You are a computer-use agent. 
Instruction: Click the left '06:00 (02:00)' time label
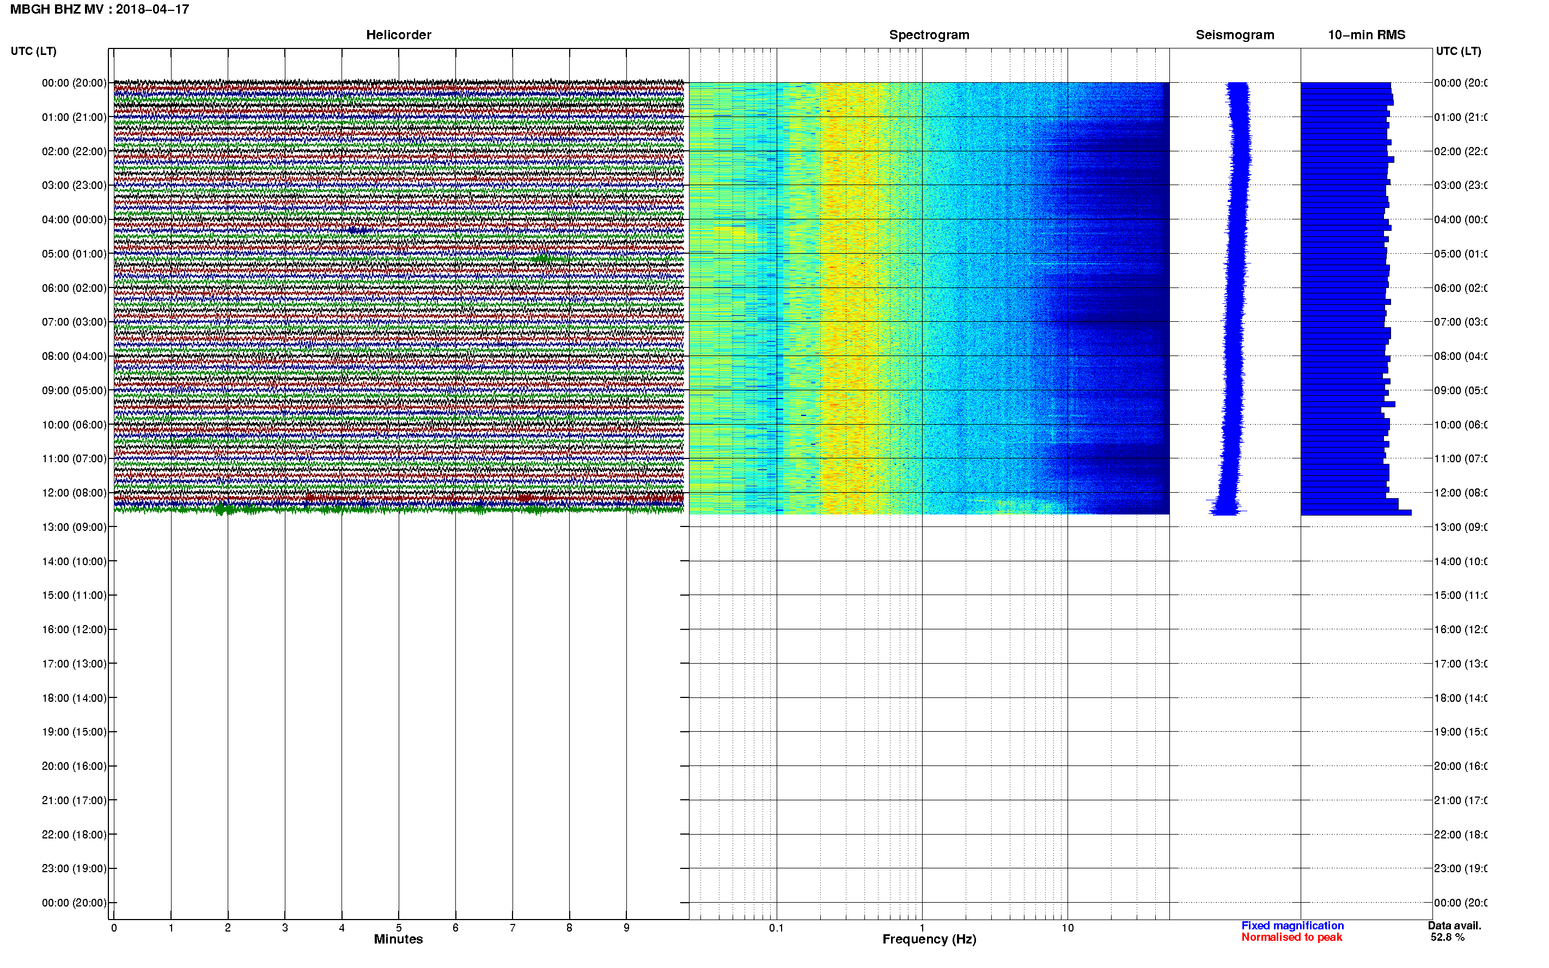(x=74, y=288)
